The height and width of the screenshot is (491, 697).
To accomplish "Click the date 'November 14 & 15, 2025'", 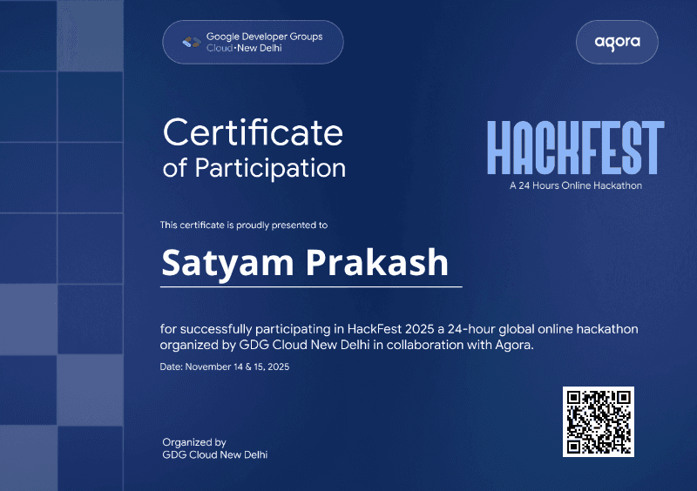I will (237, 367).
